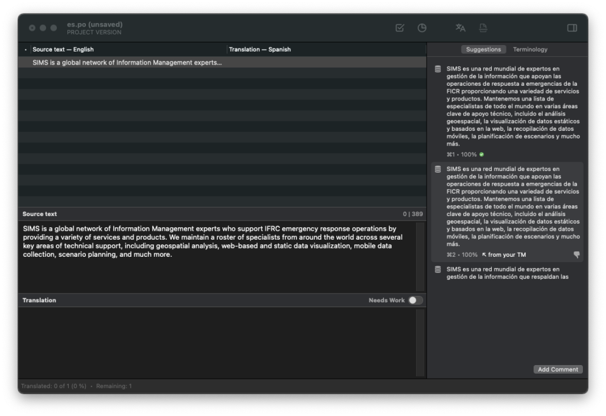The width and height of the screenshot is (606, 416).
Task: Click the database icon on the third suggestion
Action: 437,269
